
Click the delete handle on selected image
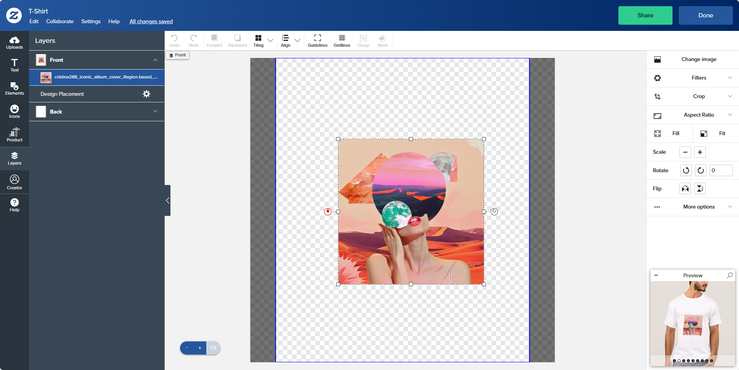(328, 211)
